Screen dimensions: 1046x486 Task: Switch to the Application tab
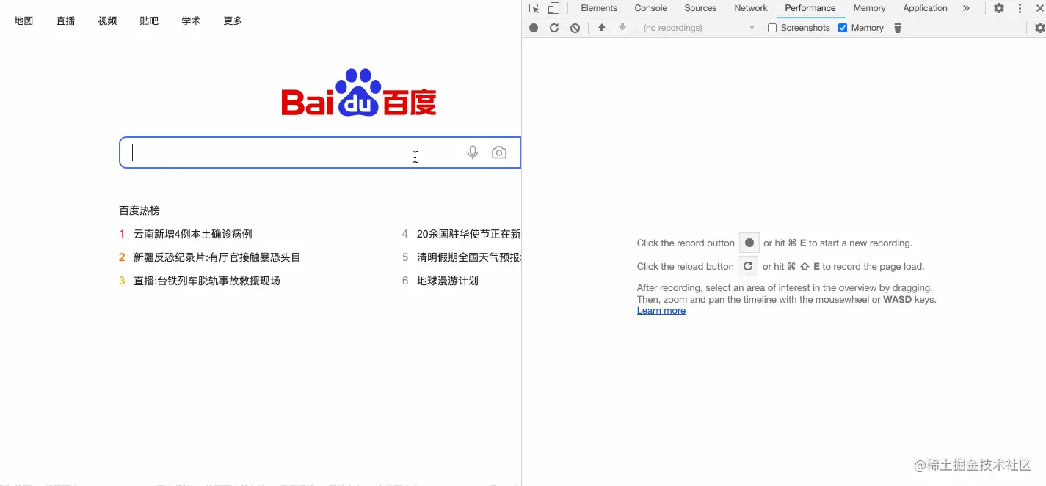click(x=925, y=8)
